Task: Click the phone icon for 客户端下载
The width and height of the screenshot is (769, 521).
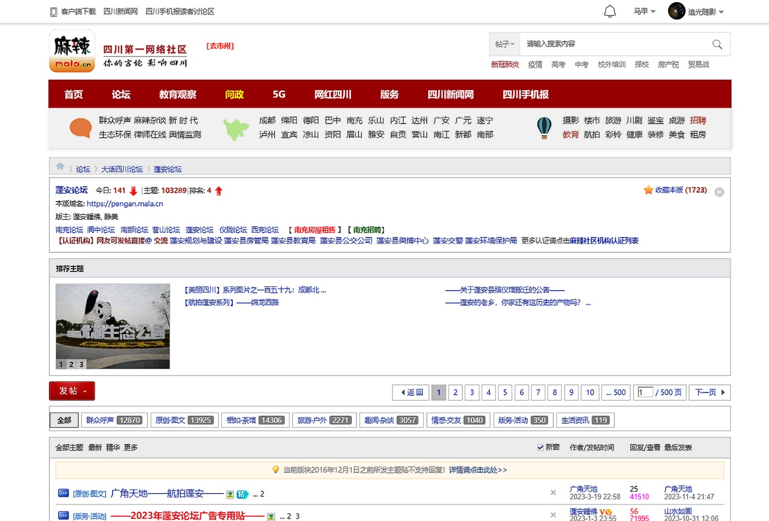Action: coord(53,12)
